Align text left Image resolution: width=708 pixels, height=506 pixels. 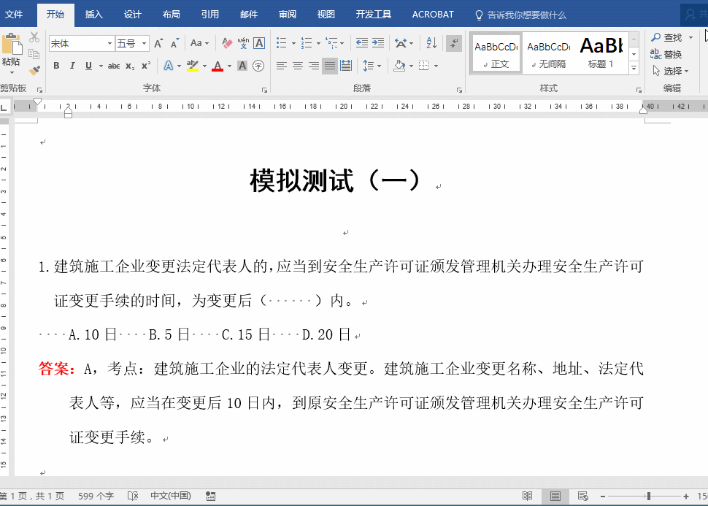click(x=281, y=66)
